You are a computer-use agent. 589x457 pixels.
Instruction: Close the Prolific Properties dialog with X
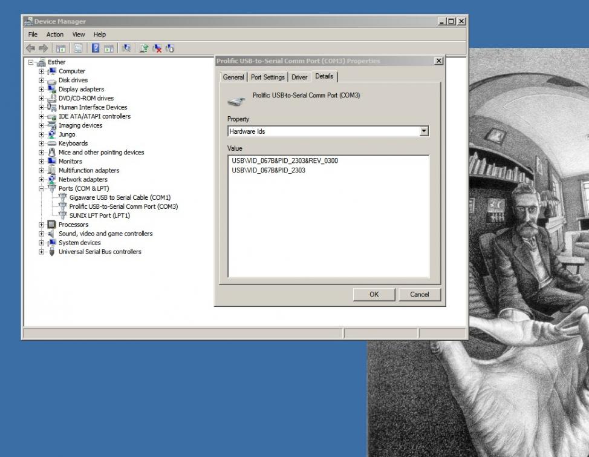coord(439,61)
